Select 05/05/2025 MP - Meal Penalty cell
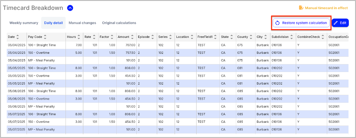Screen dimensions: 356x138 coord(46,83)
